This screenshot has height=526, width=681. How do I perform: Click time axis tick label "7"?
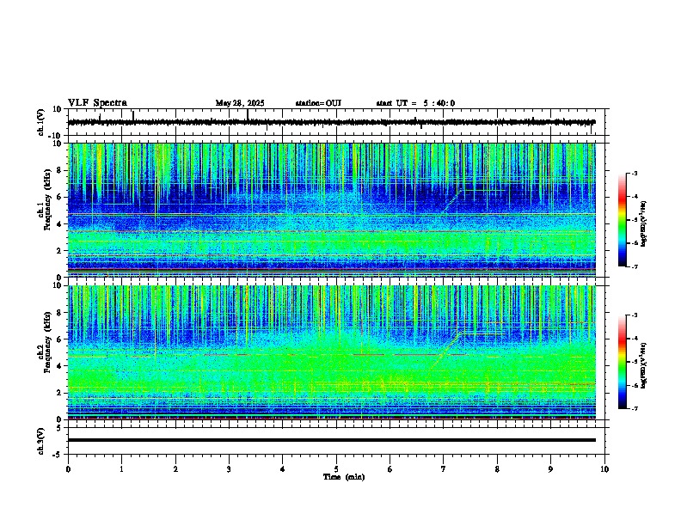point(444,469)
